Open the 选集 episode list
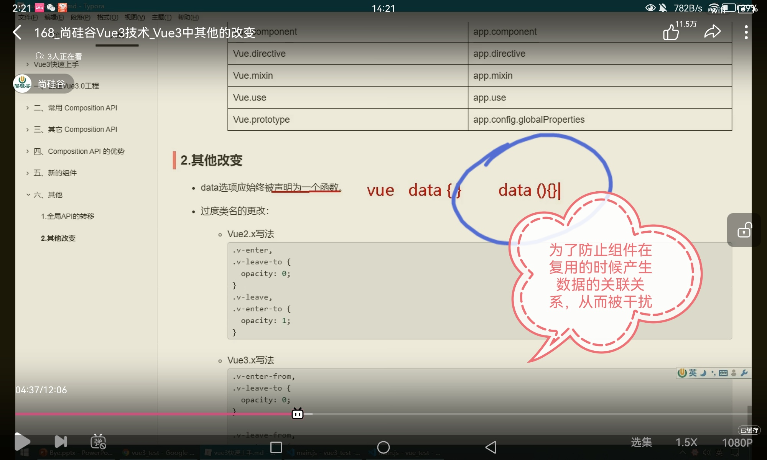This screenshot has width=767, height=460. pos(641,442)
